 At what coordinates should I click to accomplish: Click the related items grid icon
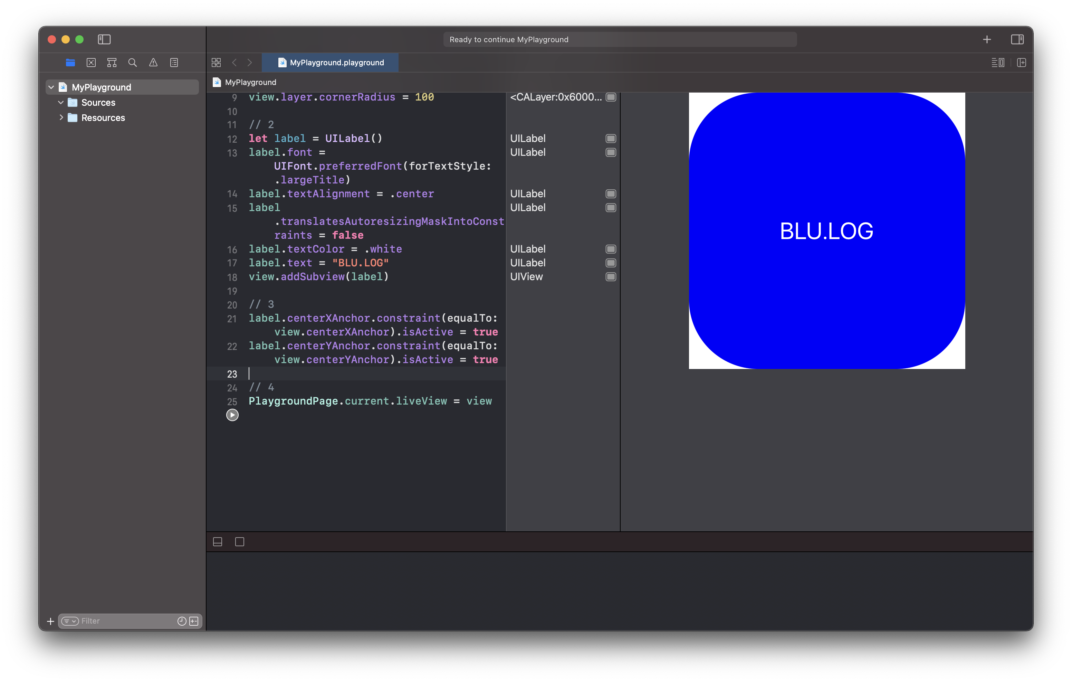click(x=216, y=63)
